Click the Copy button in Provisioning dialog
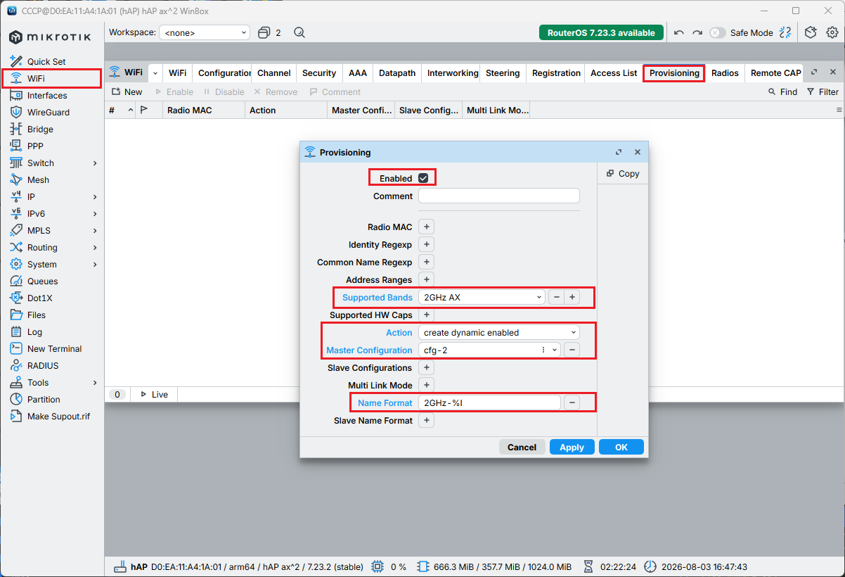Screen dimensions: 845x577 (x=623, y=174)
